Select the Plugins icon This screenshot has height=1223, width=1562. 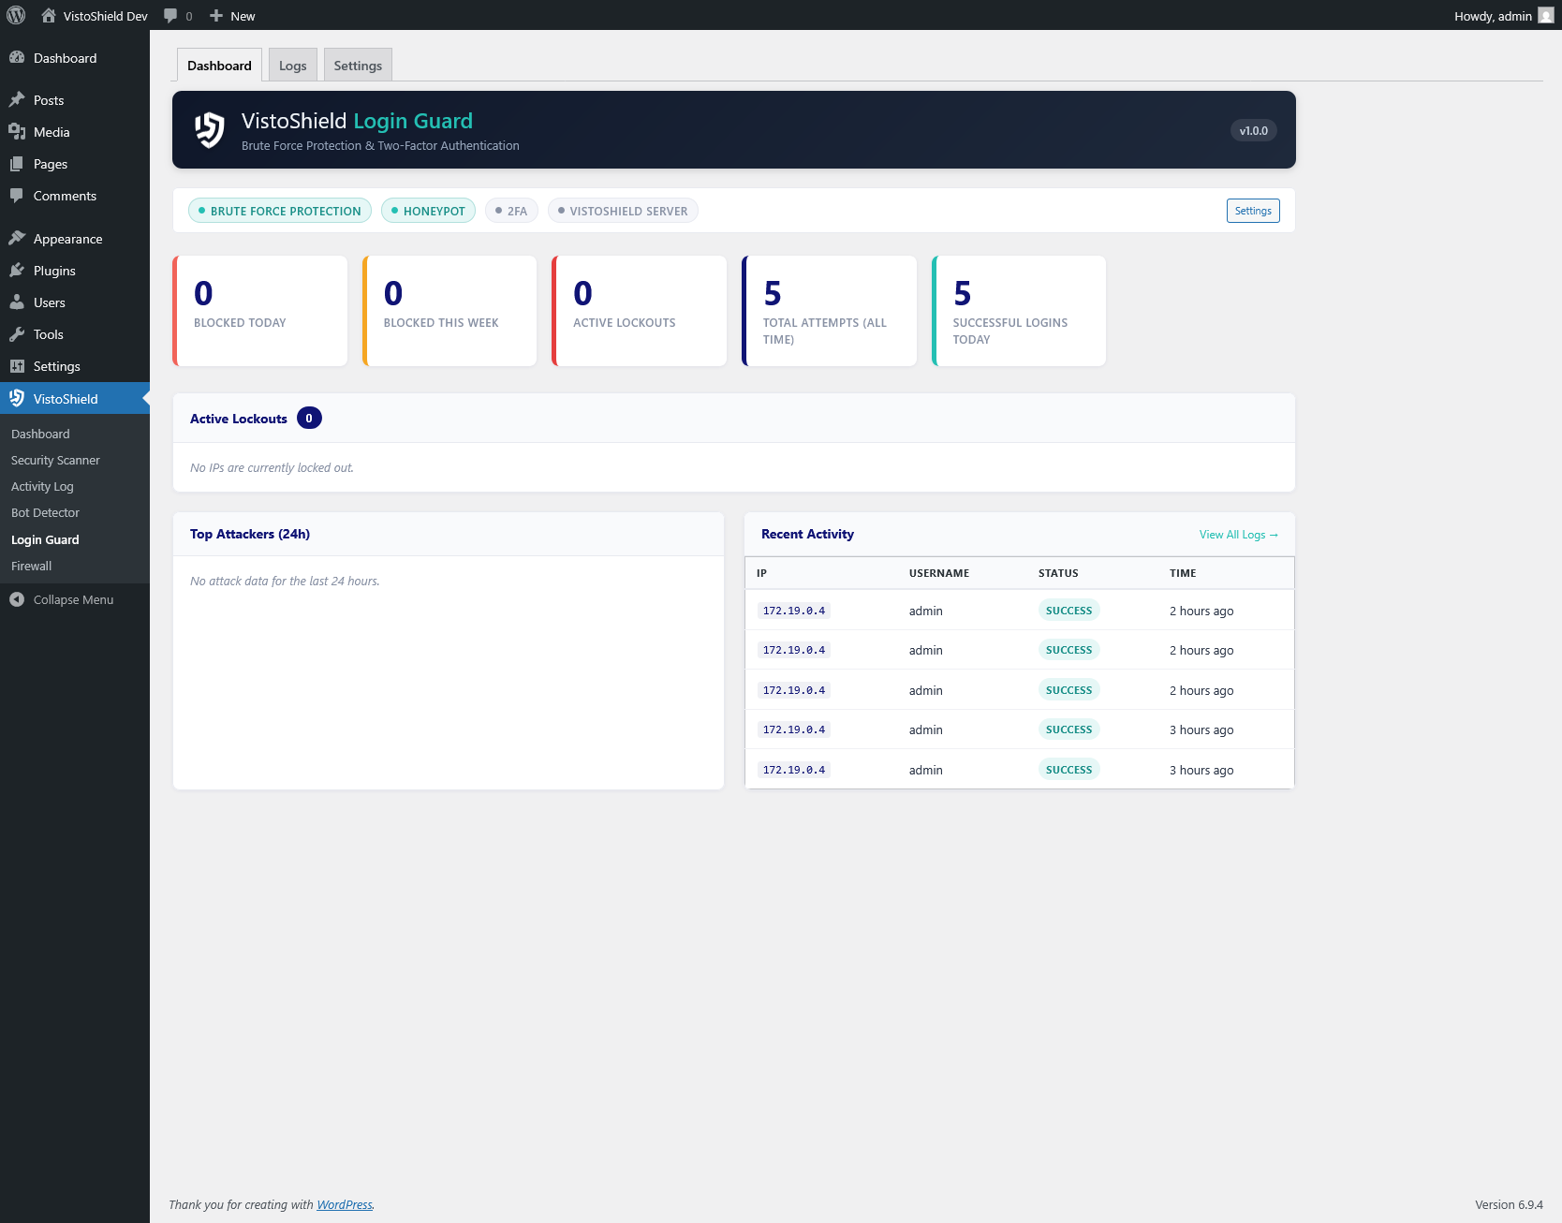(19, 270)
